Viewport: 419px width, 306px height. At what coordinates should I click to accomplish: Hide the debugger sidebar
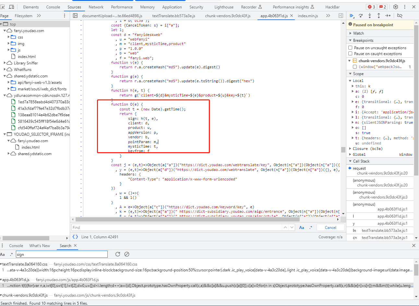(341, 16)
